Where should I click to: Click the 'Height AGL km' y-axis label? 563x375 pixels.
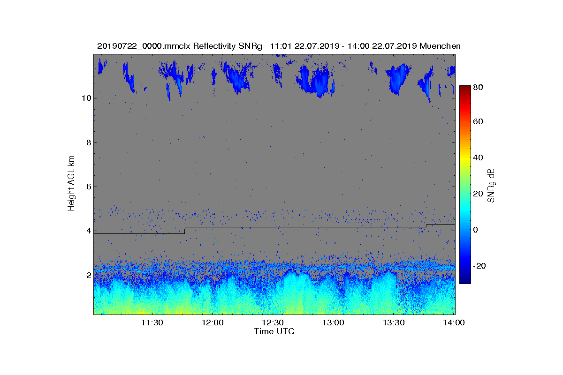[x=71, y=184]
